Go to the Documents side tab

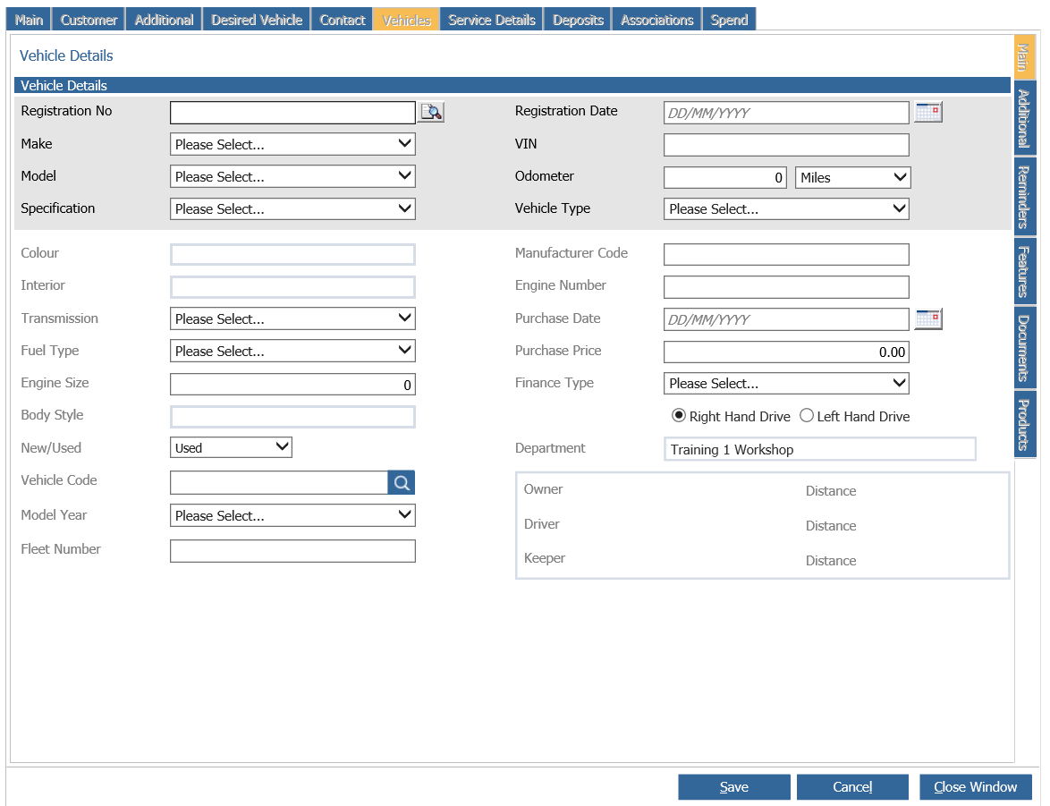1025,347
